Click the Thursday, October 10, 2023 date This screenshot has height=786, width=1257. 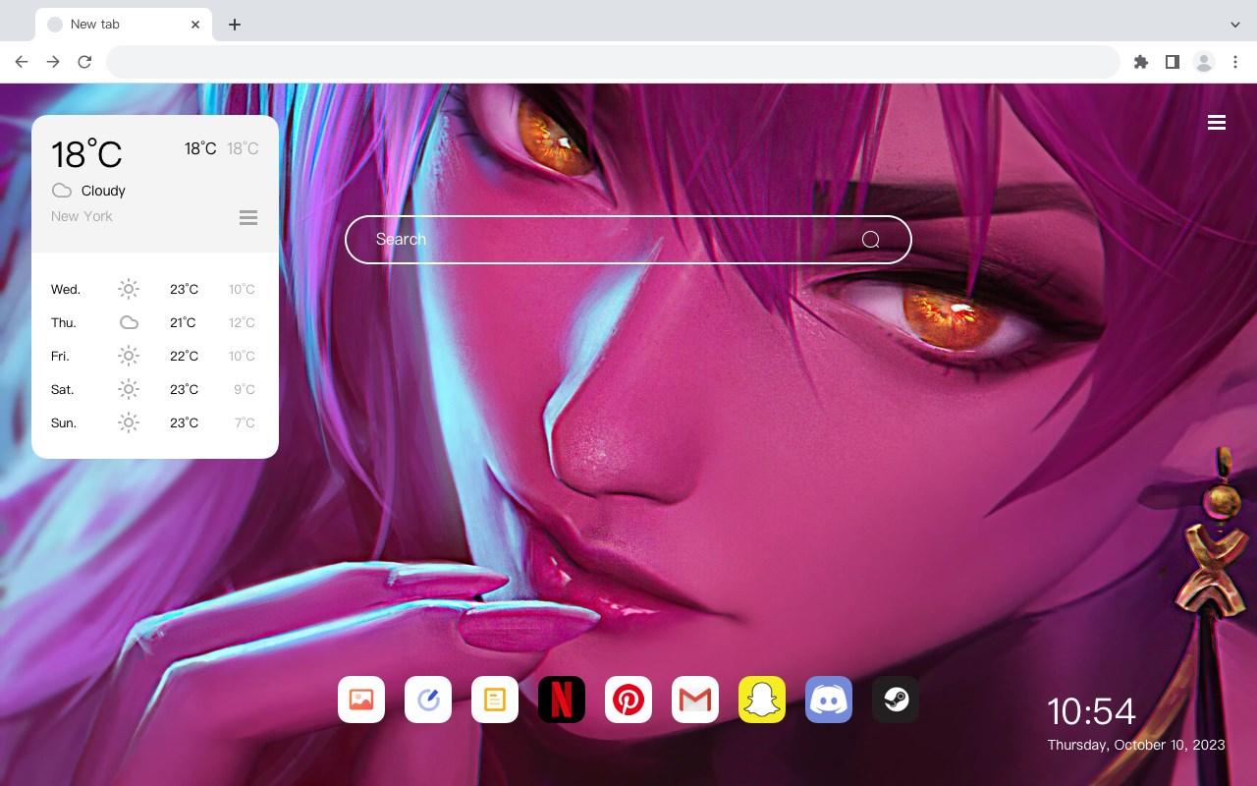click(1136, 745)
